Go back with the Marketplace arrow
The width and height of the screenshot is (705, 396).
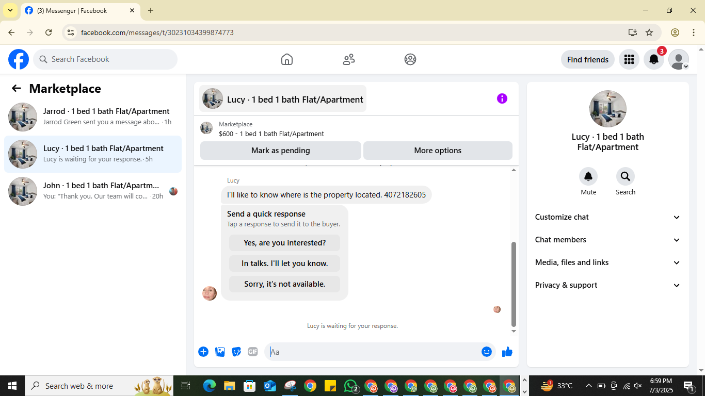point(17,88)
